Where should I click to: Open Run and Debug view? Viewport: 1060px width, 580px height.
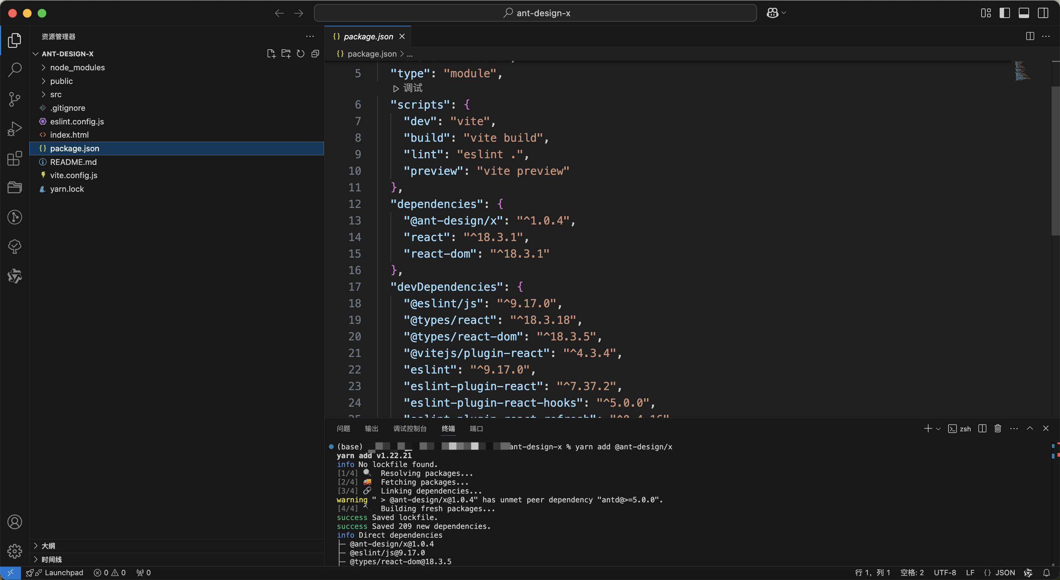(15, 129)
